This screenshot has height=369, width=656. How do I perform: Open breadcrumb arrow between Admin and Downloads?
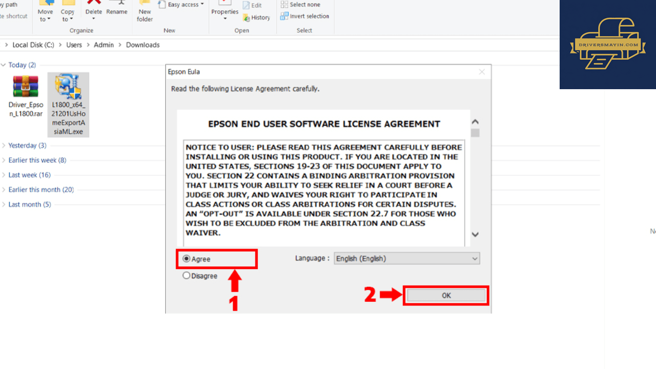(x=120, y=45)
